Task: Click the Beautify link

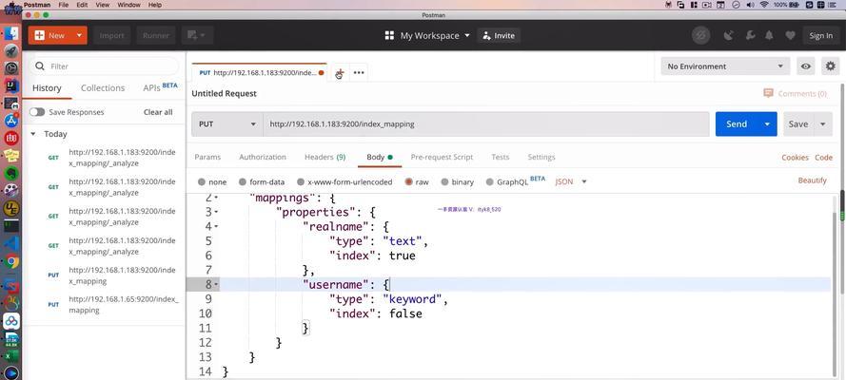Action: [812, 180]
